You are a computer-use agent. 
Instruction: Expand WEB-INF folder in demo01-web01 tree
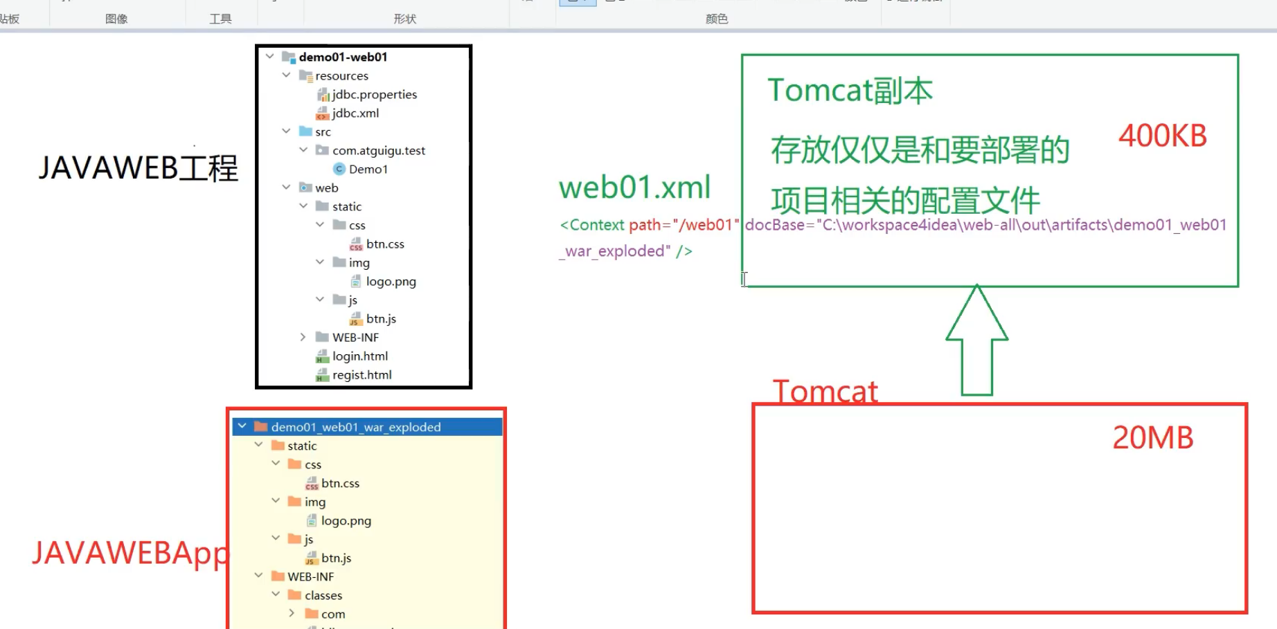303,337
